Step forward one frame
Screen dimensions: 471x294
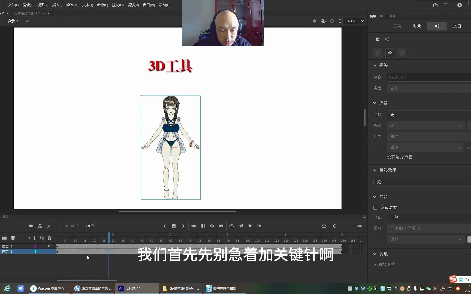tap(259, 226)
